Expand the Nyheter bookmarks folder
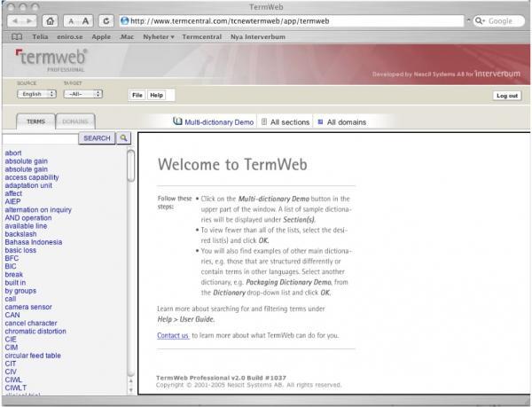The image size is (532, 407). (x=159, y=36)
